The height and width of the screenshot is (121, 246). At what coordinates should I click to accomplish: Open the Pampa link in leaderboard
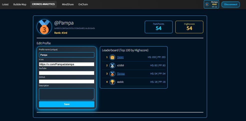pos(121,73)
